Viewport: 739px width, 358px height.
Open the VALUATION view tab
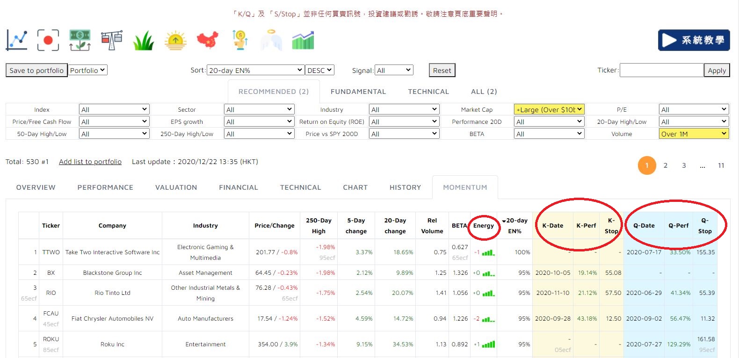[x=176, y=187]
